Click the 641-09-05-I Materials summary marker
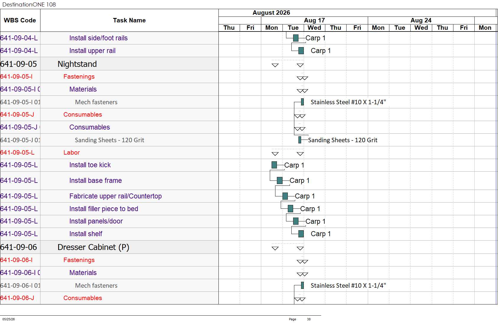The width and height of the screenshot is (498, 323). (x=302, y=91)
